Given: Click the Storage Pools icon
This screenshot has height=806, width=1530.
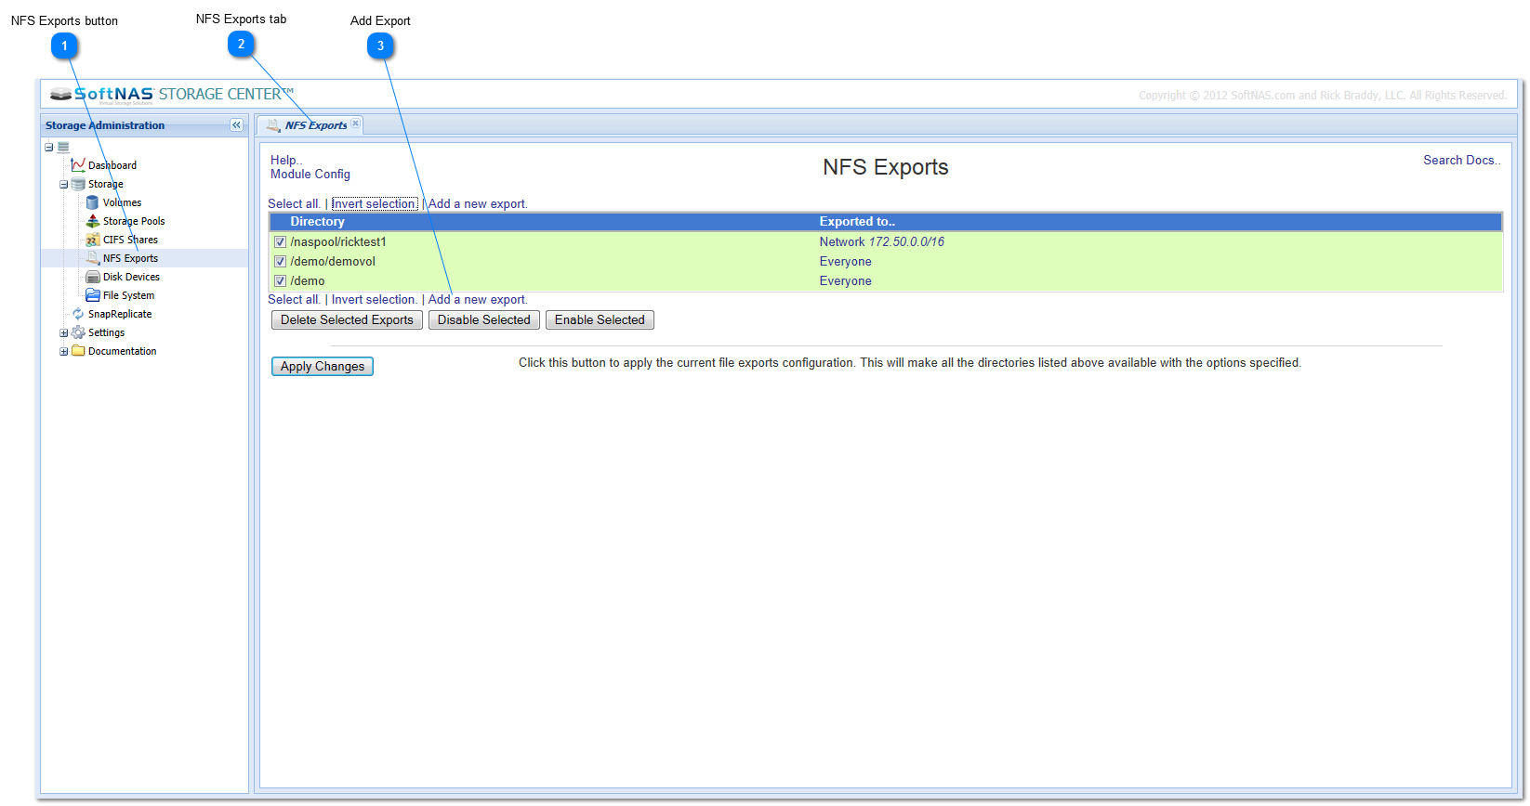Looking at the screenshot, I should pos(92,221).
